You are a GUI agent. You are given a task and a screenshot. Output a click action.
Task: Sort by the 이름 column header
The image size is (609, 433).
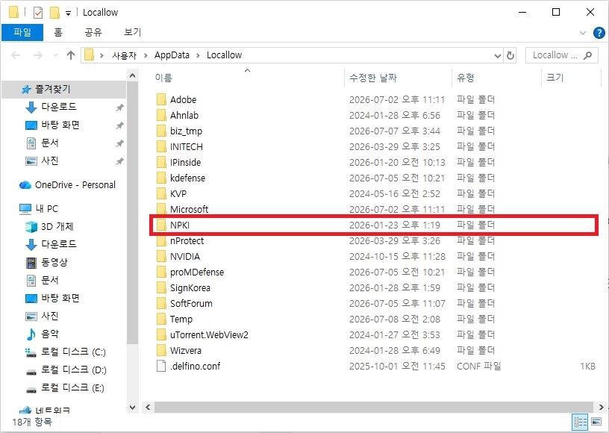163,78
